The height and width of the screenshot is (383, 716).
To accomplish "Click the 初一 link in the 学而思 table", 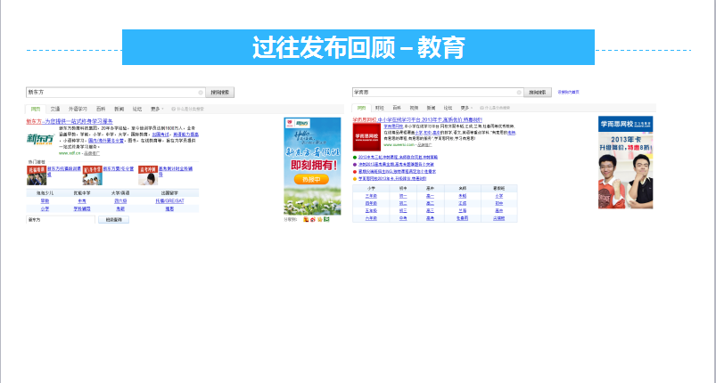I will pos(403,196).
